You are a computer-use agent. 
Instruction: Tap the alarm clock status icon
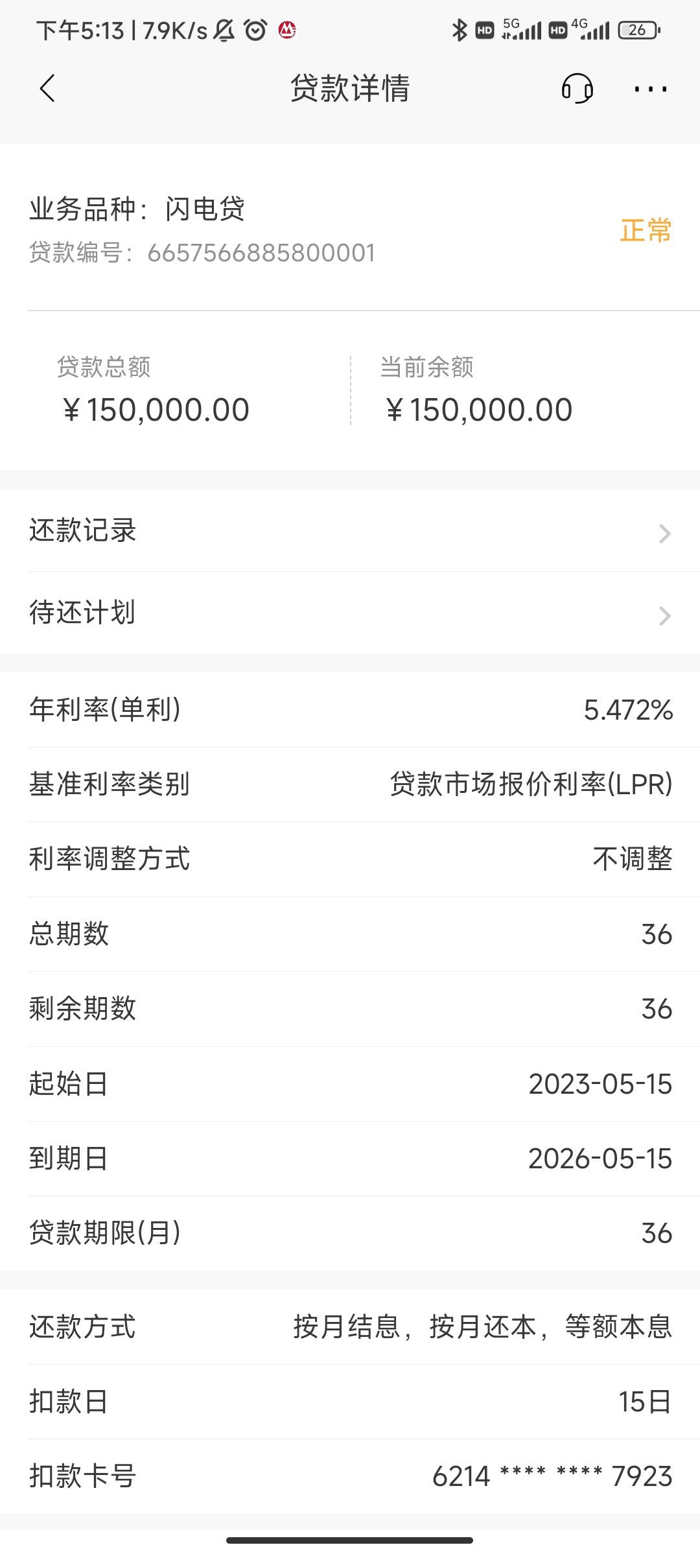pos(255,30)
